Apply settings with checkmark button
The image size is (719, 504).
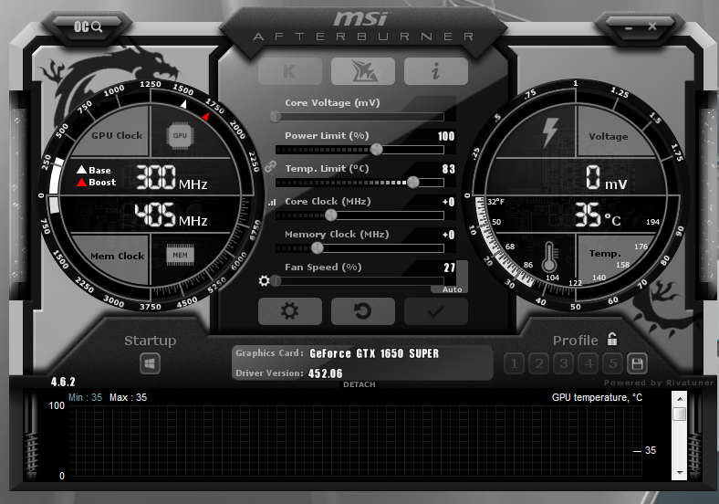(435, 311)
